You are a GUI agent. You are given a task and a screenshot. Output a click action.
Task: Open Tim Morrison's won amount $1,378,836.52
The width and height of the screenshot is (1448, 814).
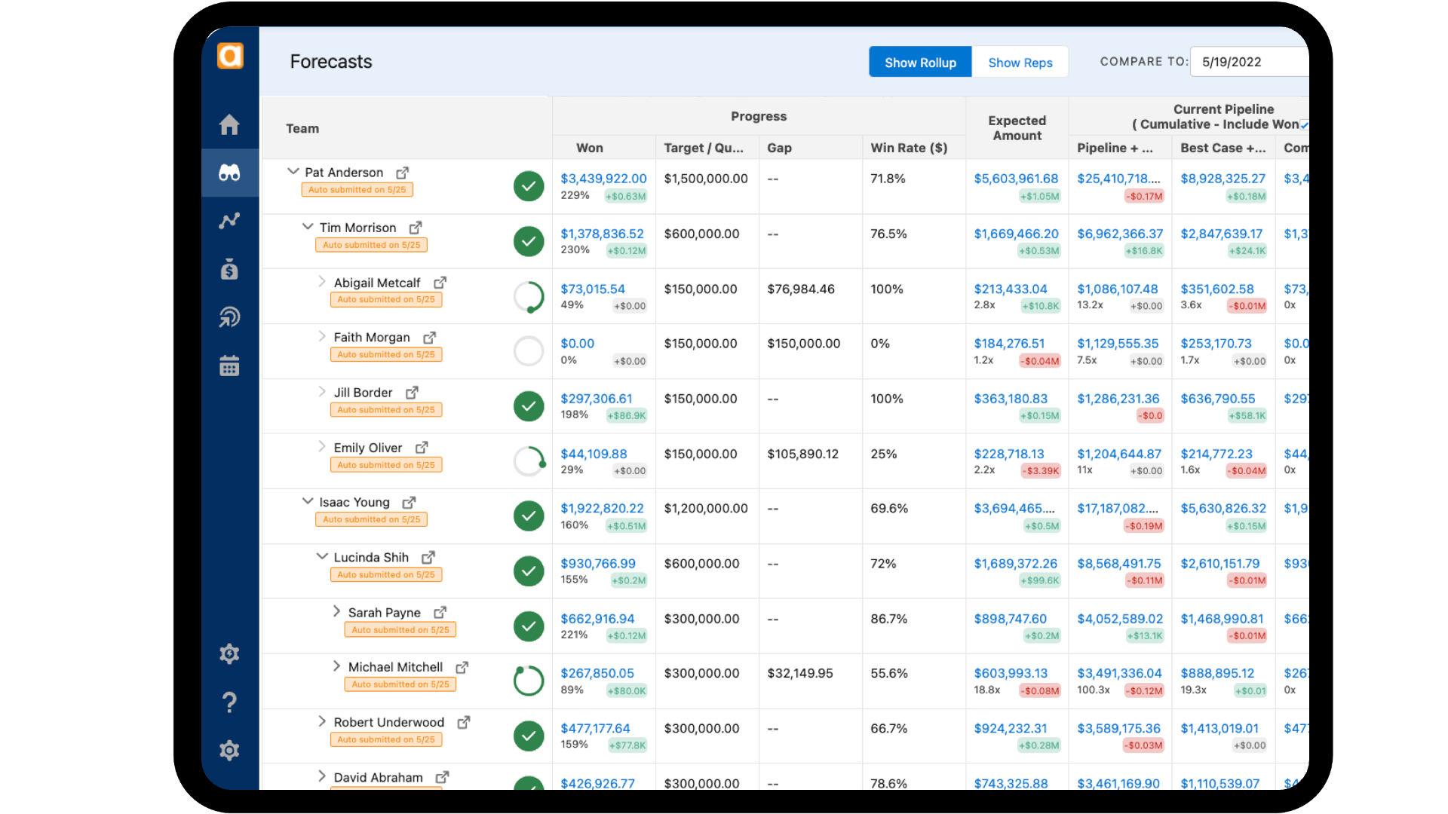(602, 234)
